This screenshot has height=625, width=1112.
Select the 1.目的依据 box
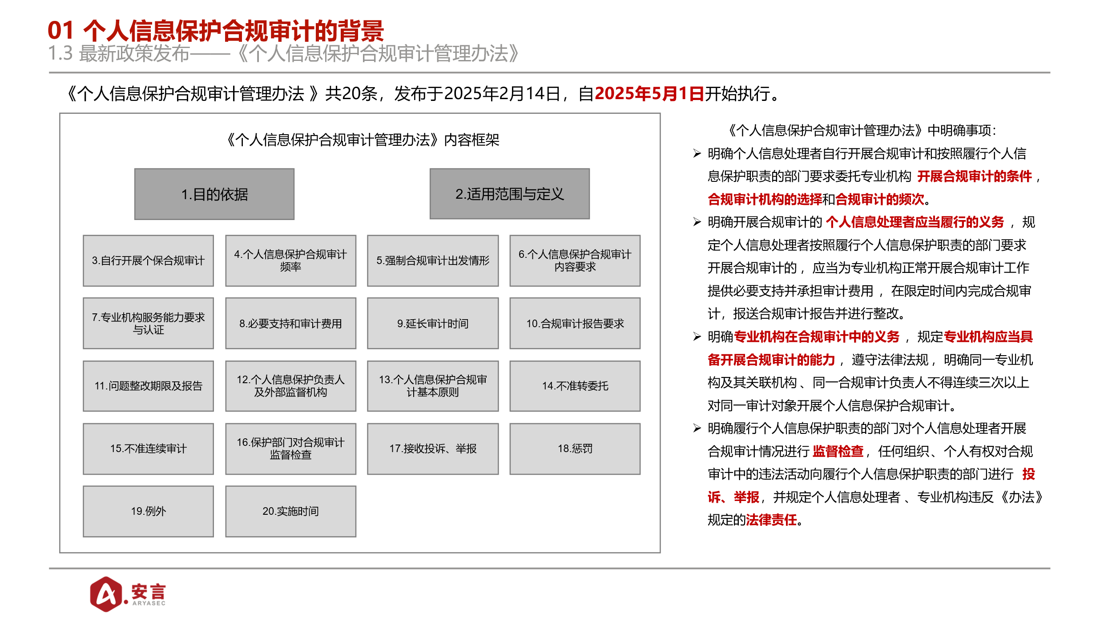[x=214, y=194]
